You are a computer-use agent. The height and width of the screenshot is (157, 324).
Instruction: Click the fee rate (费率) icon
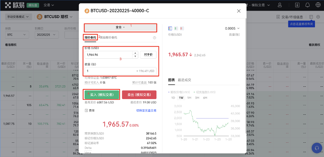click(x=87, y=110)
